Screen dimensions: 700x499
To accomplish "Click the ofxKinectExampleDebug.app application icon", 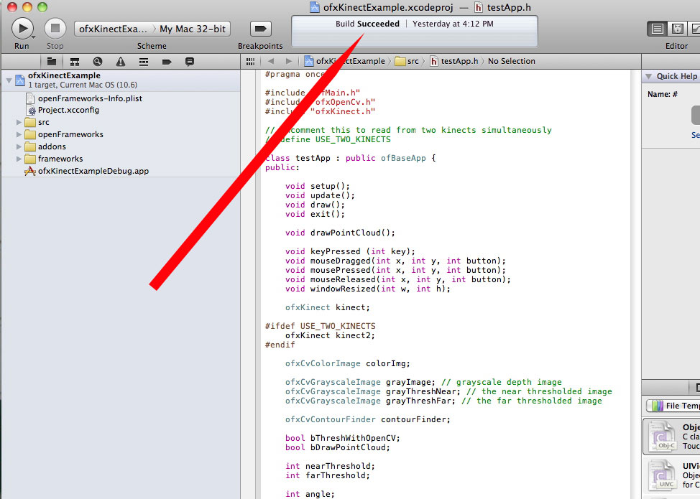I will (30, 171).
